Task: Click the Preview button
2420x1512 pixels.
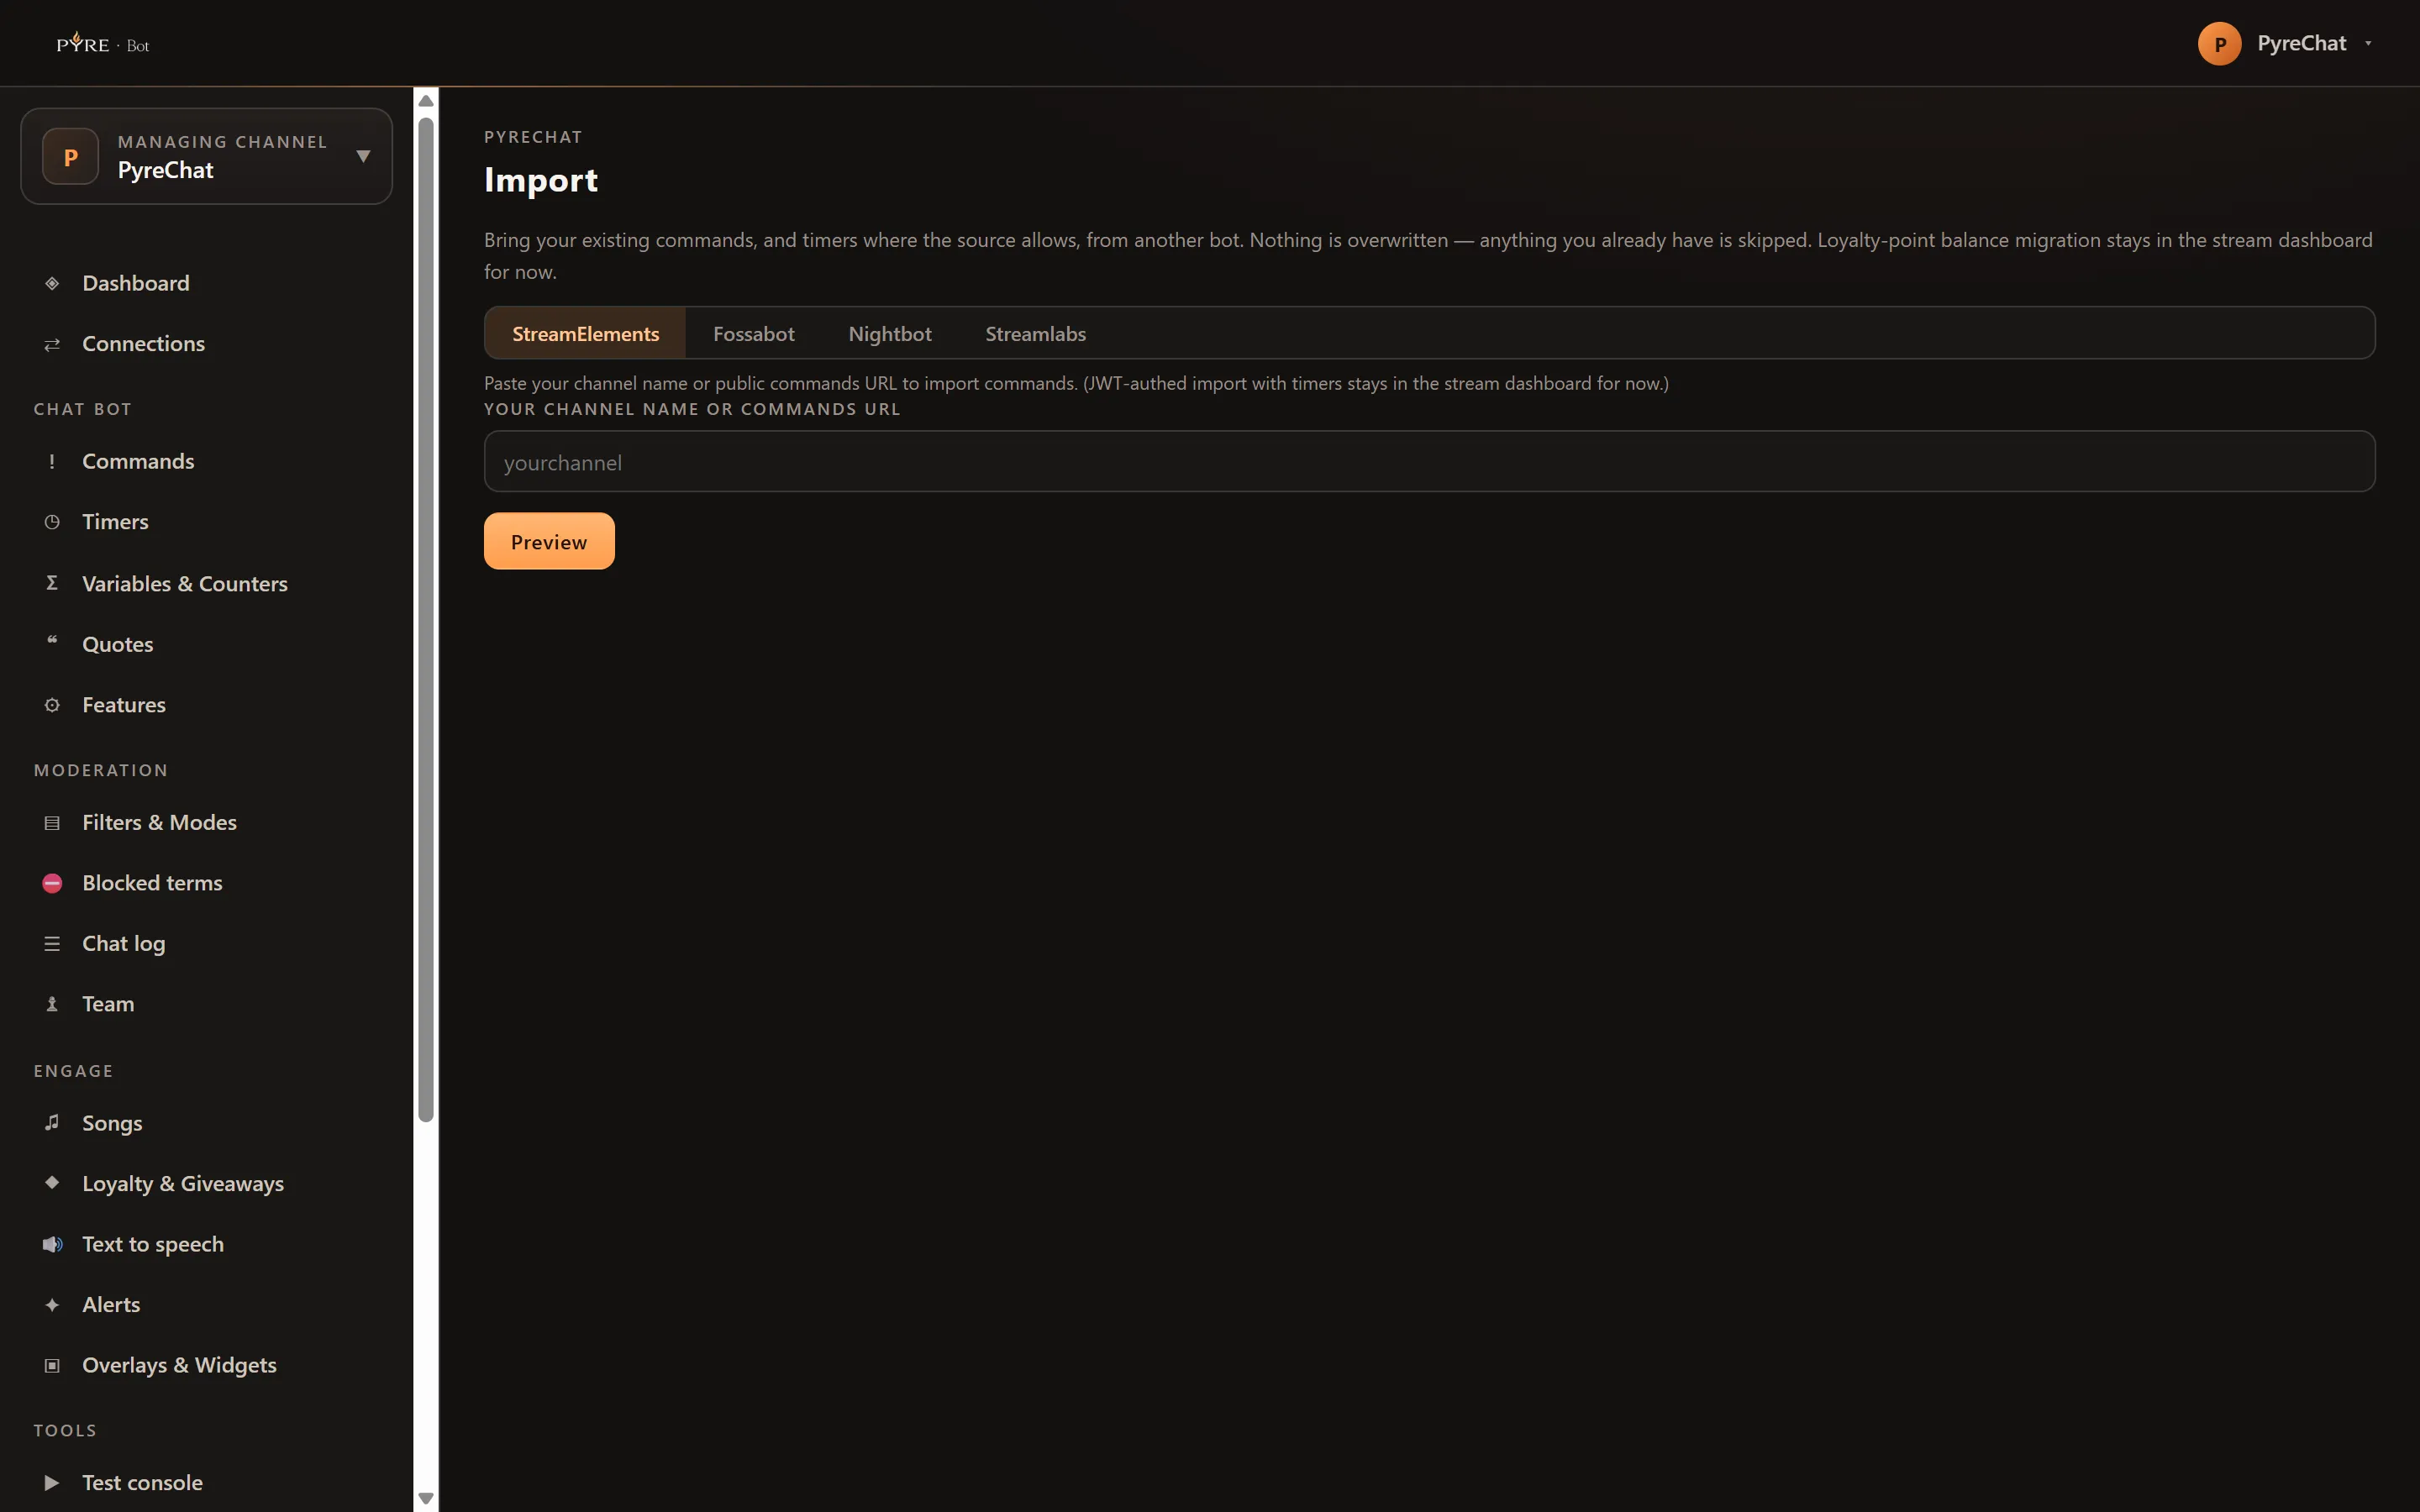Action: coord(549,541)
